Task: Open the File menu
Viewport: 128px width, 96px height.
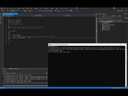Action: 4,8
